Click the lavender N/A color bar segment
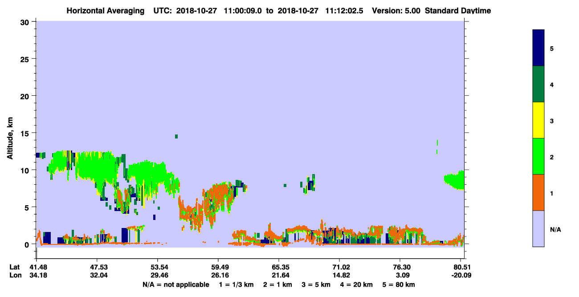Screen dimensions: 579x297 point(538,228)
